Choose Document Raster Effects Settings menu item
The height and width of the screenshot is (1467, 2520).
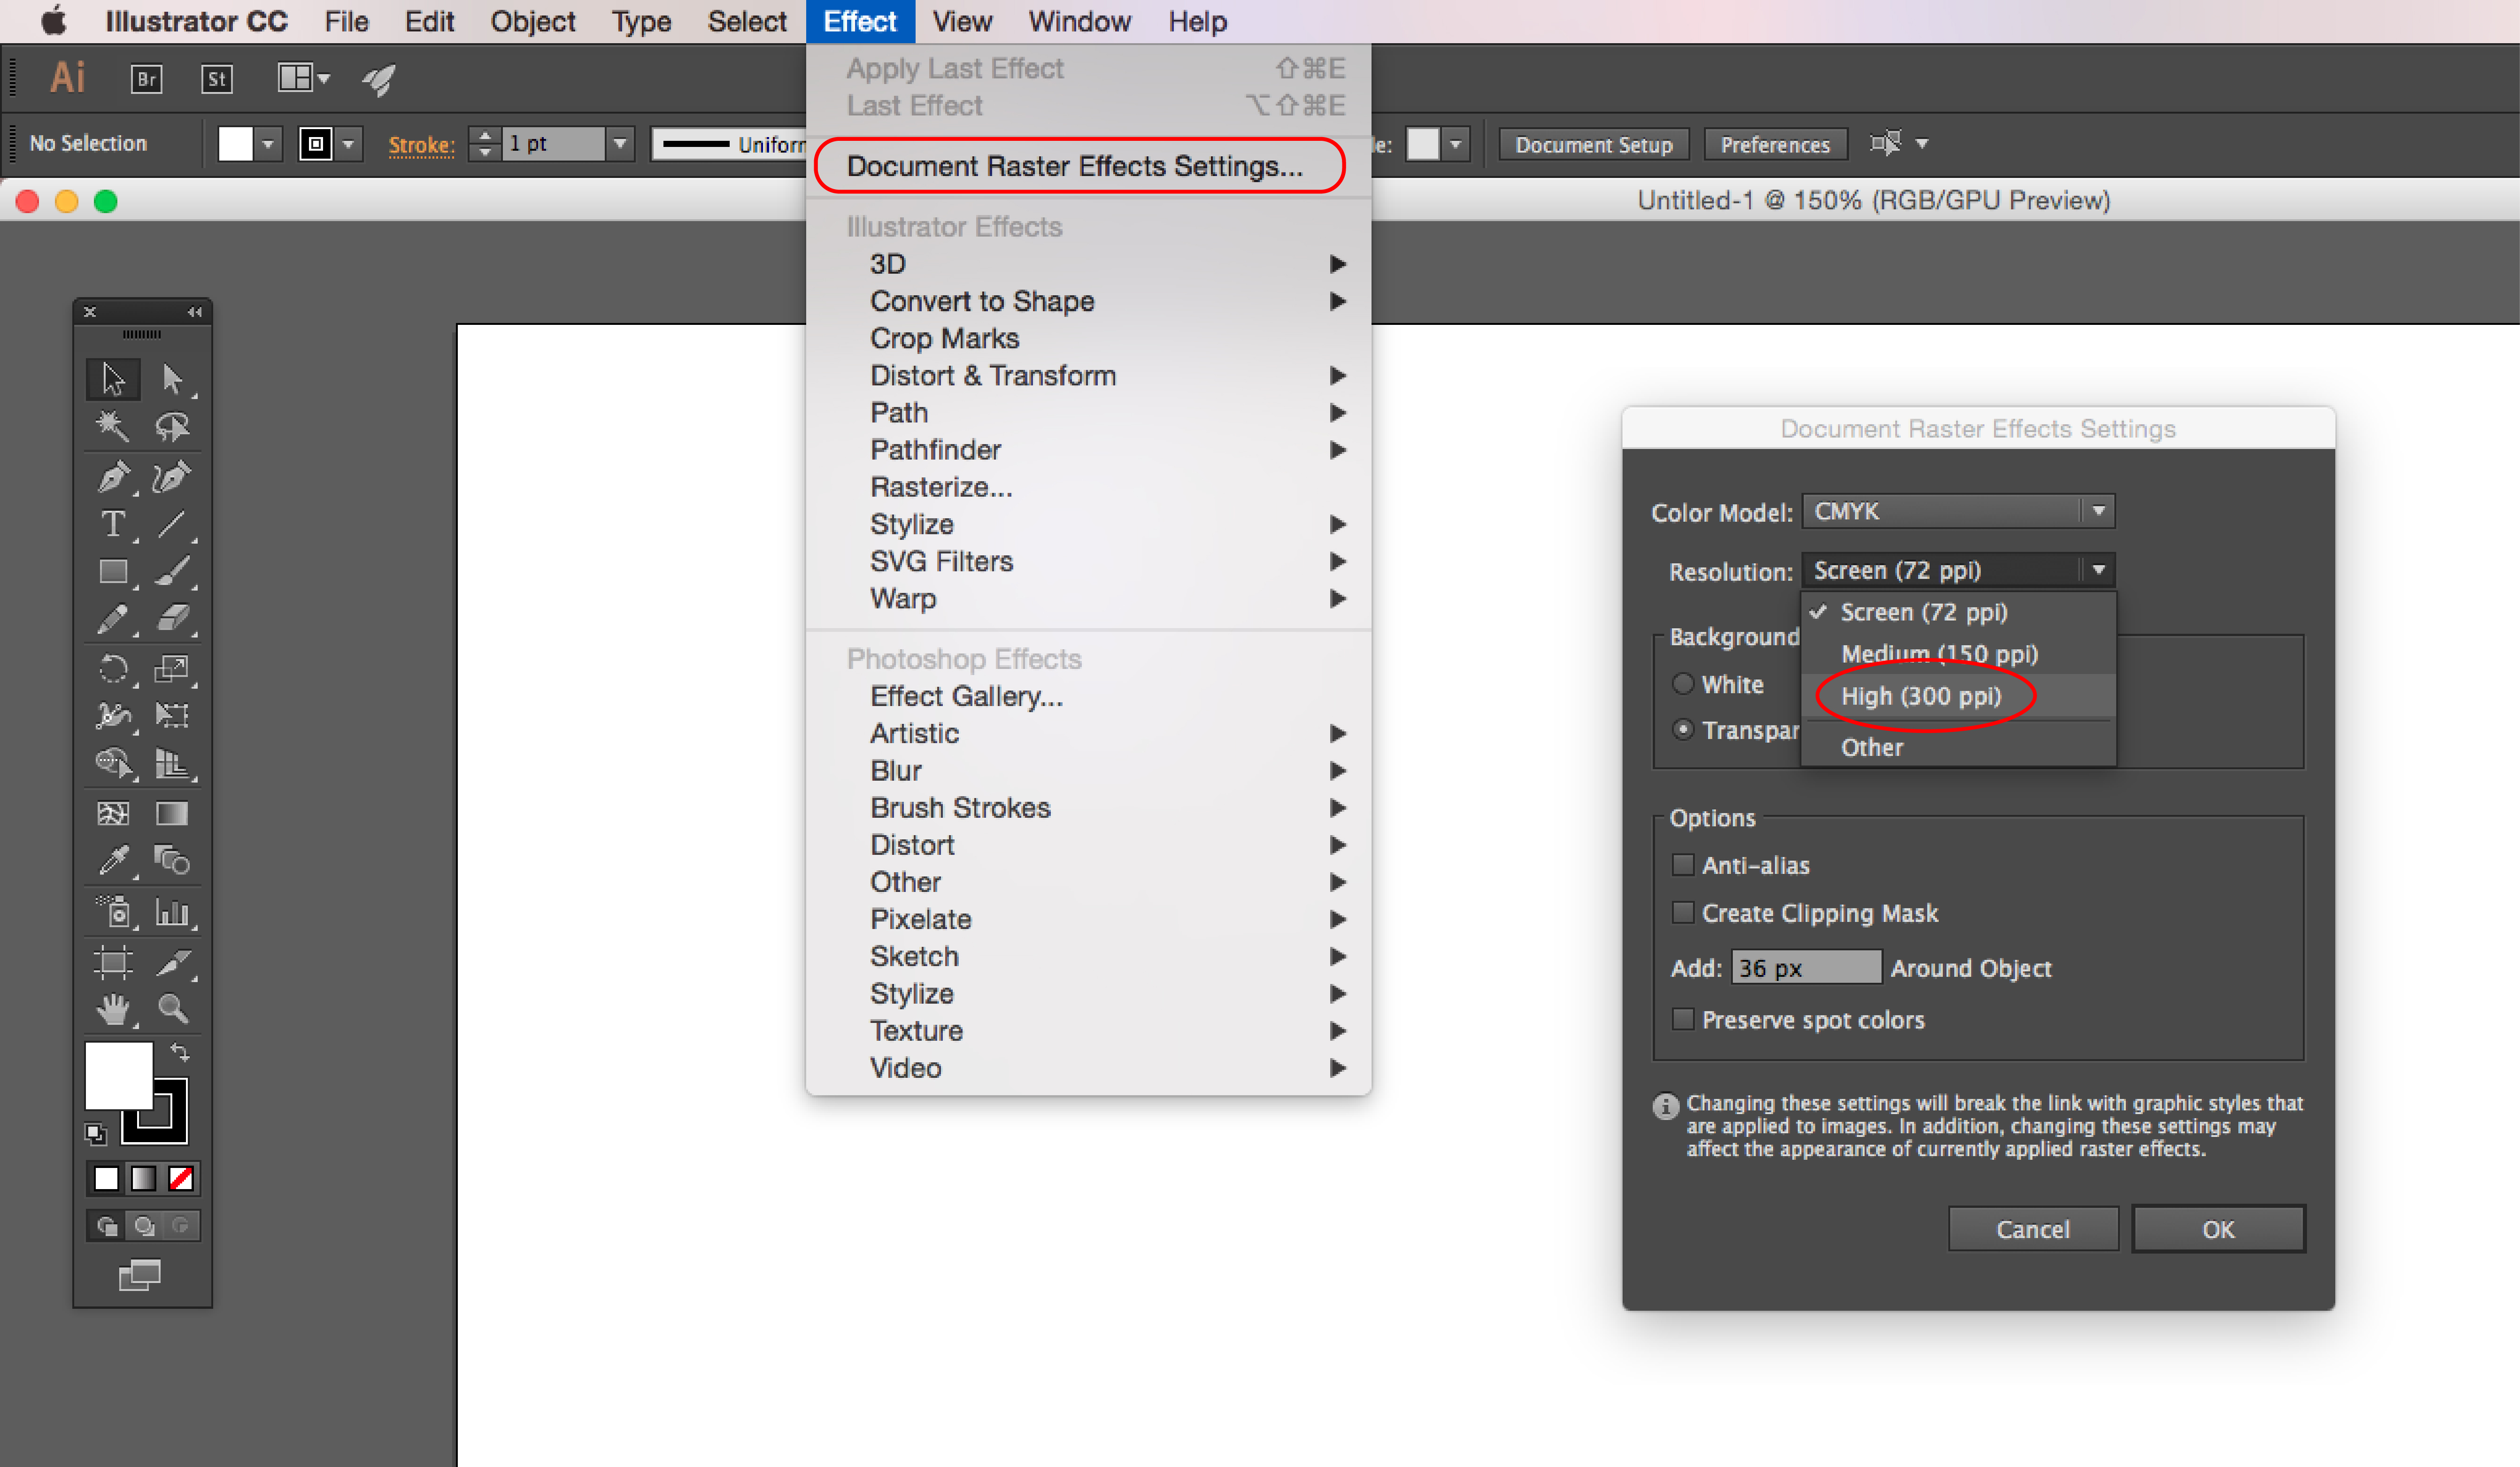point(1088,166)
